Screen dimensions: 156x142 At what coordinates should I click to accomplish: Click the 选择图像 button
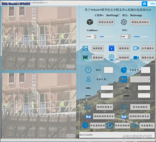98,48
